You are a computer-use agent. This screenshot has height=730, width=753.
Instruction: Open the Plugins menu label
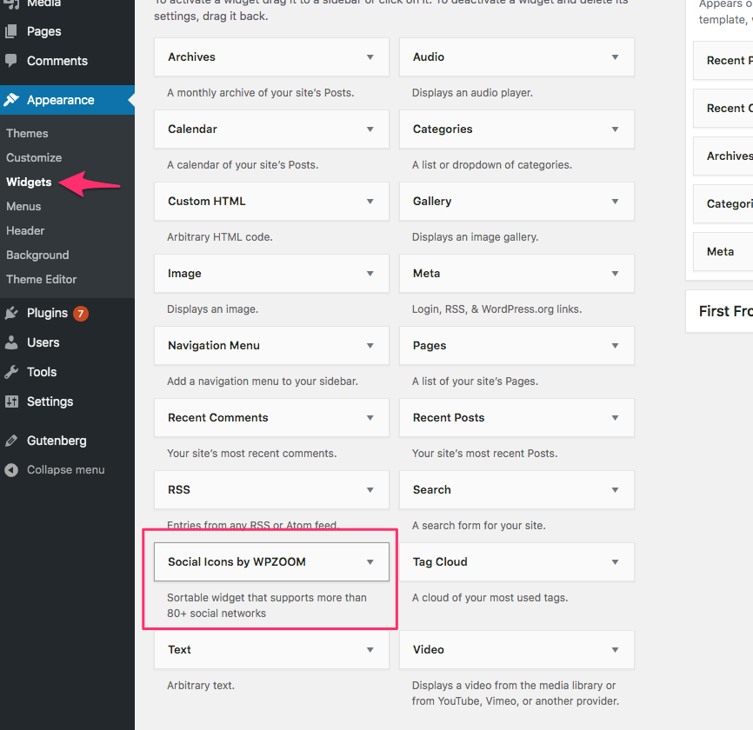point(47,313)
